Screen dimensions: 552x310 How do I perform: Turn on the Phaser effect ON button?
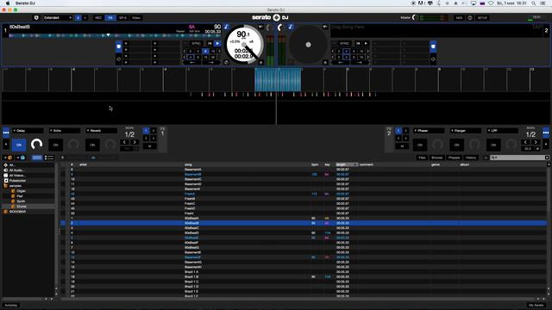click(x=420, y=145)
